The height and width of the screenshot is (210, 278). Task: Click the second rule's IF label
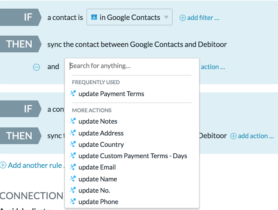coord(21,109)
